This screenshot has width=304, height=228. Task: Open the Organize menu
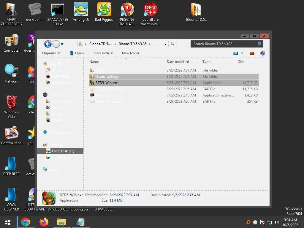pos(51,53)
